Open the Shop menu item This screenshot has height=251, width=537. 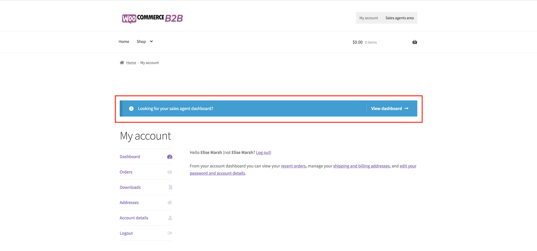tap(141, 42)
